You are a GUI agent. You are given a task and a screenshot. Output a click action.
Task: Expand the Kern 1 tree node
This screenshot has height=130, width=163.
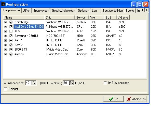coord(5,40)
